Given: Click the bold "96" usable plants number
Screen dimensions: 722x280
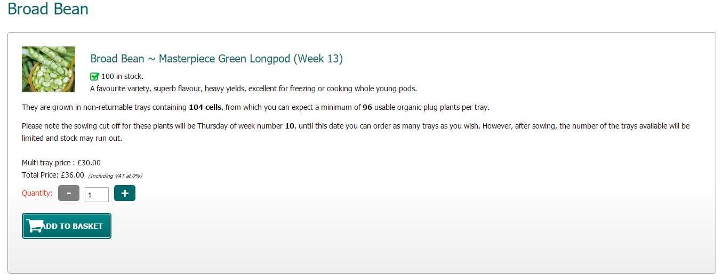Looking at the screenshot, I should 367,107.
